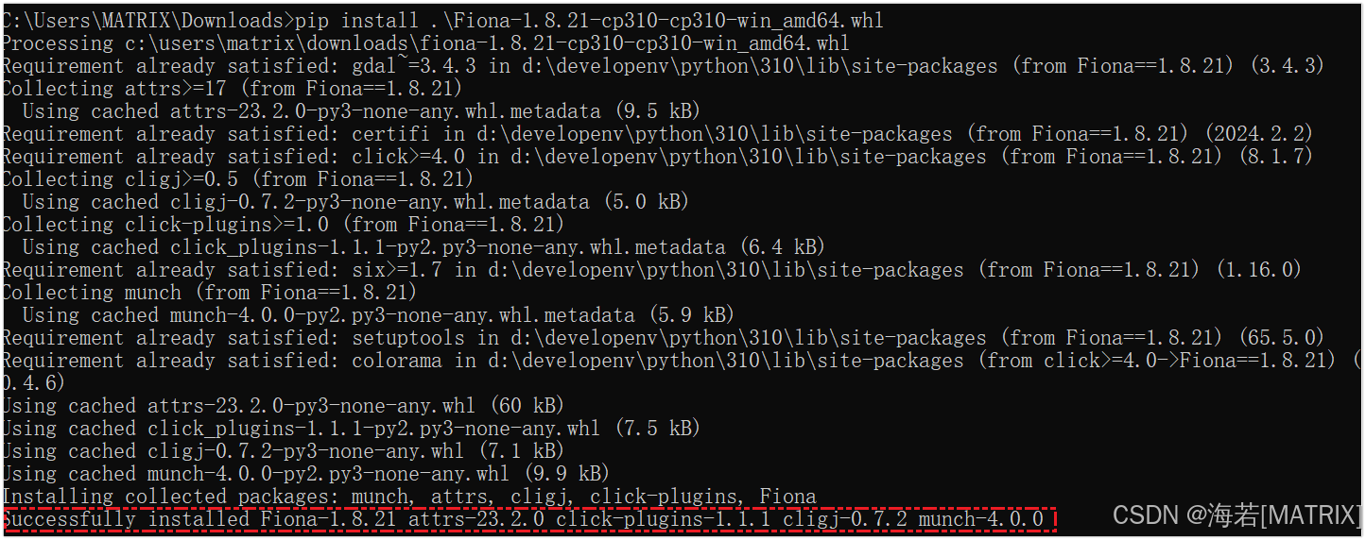1366x540 pixels.
Task: Select the cligj metadata line (5.0 kB)
Action: (354, 202)
